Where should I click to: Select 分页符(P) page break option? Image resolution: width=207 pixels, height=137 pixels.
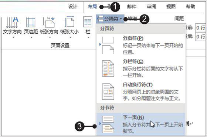[141, 45]
